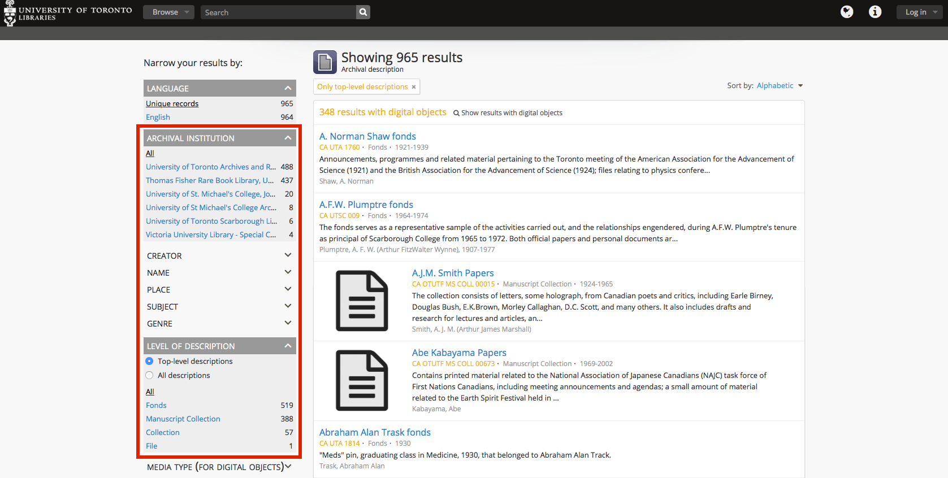This screenshot has height=478, width=948.
Task: Open A.J.M. Smith Papers document thumbnail
Action: click(362, 301)
